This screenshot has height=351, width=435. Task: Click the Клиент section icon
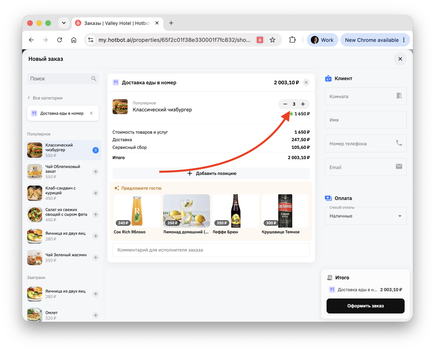pyautogui.click(x=328, y=78)
